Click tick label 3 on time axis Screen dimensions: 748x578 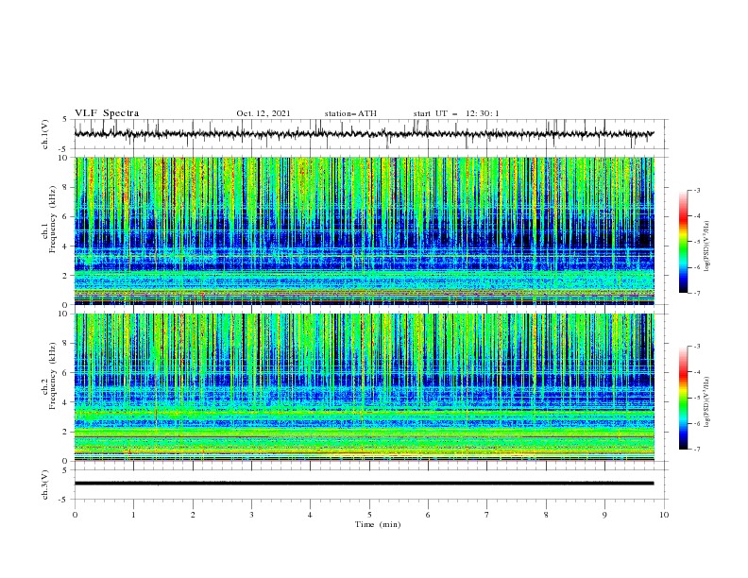251,515
